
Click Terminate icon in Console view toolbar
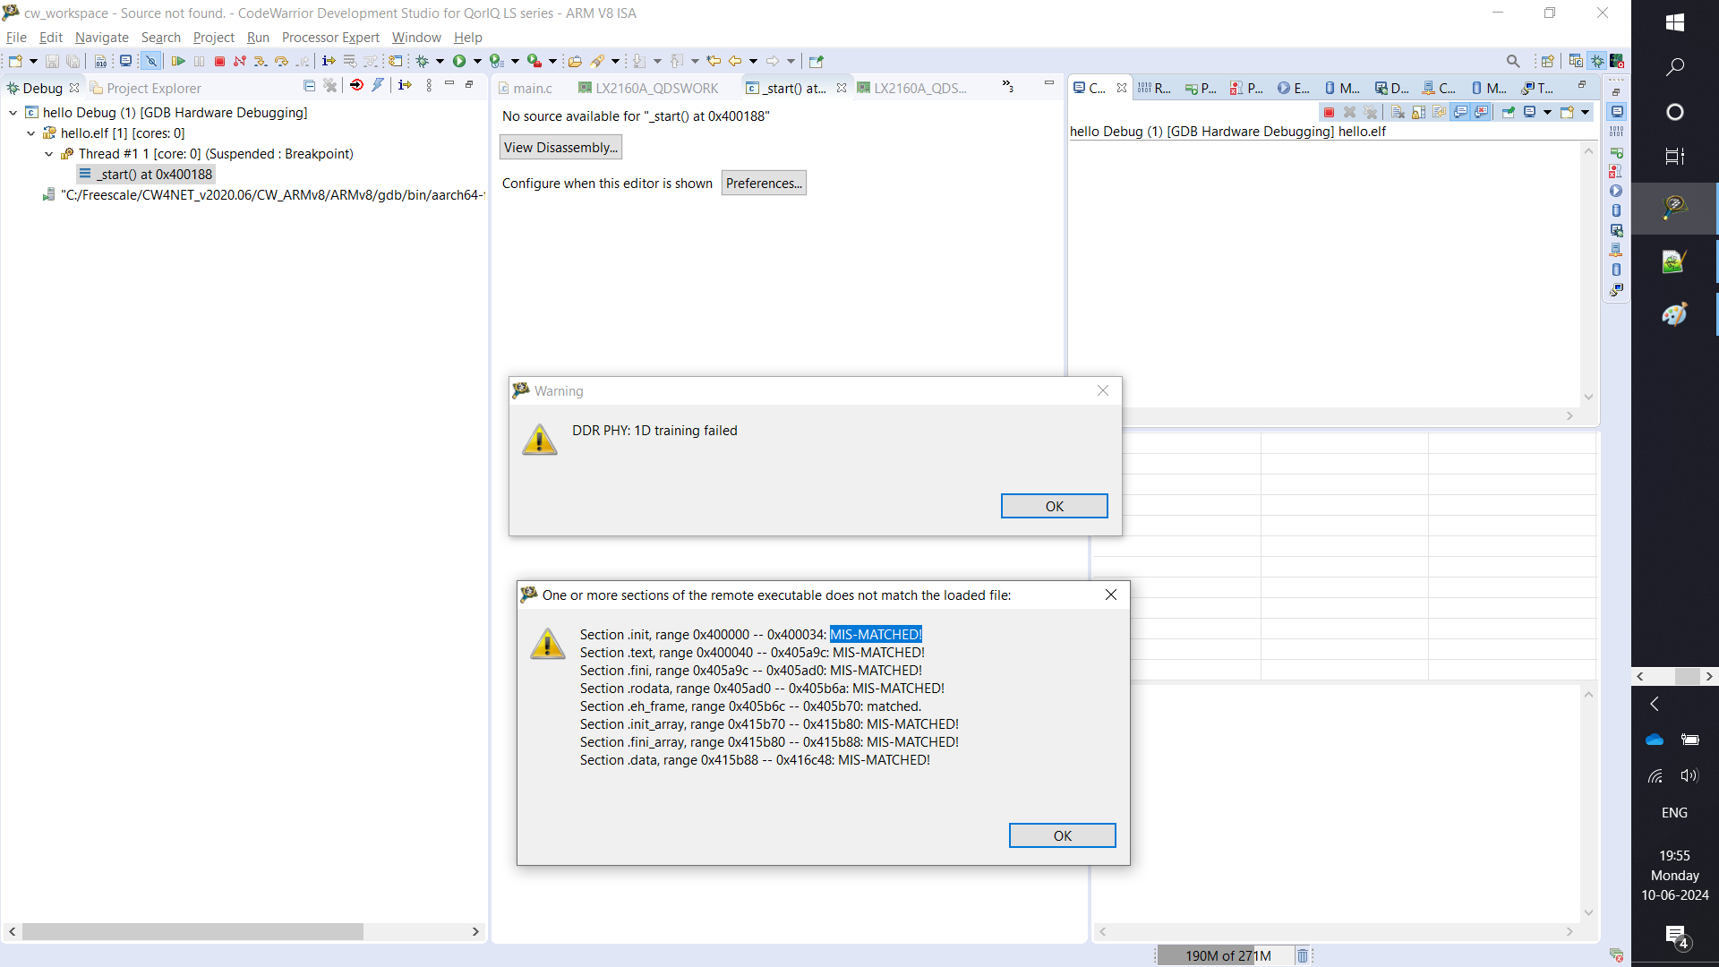tap(1329, 112)
